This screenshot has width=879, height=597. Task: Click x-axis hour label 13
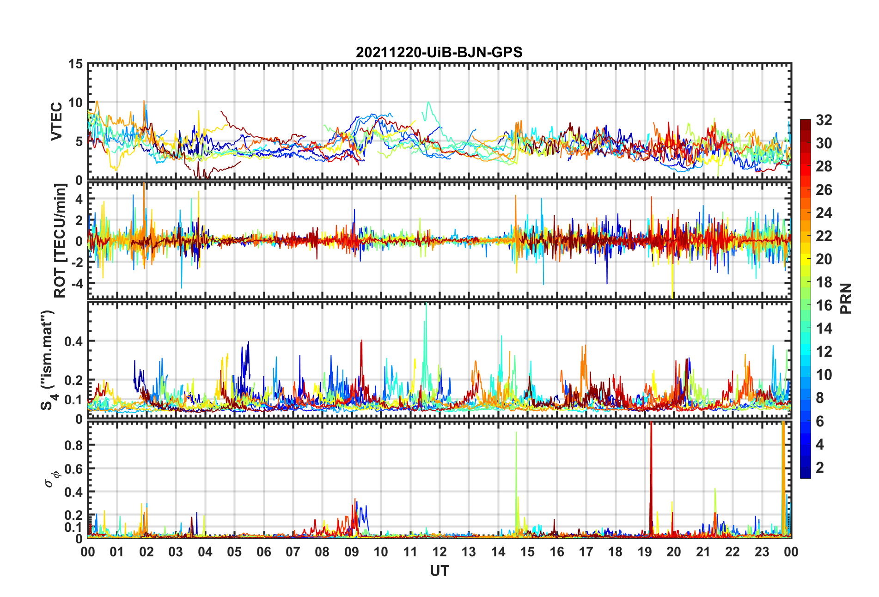click(x=469, y=552)
